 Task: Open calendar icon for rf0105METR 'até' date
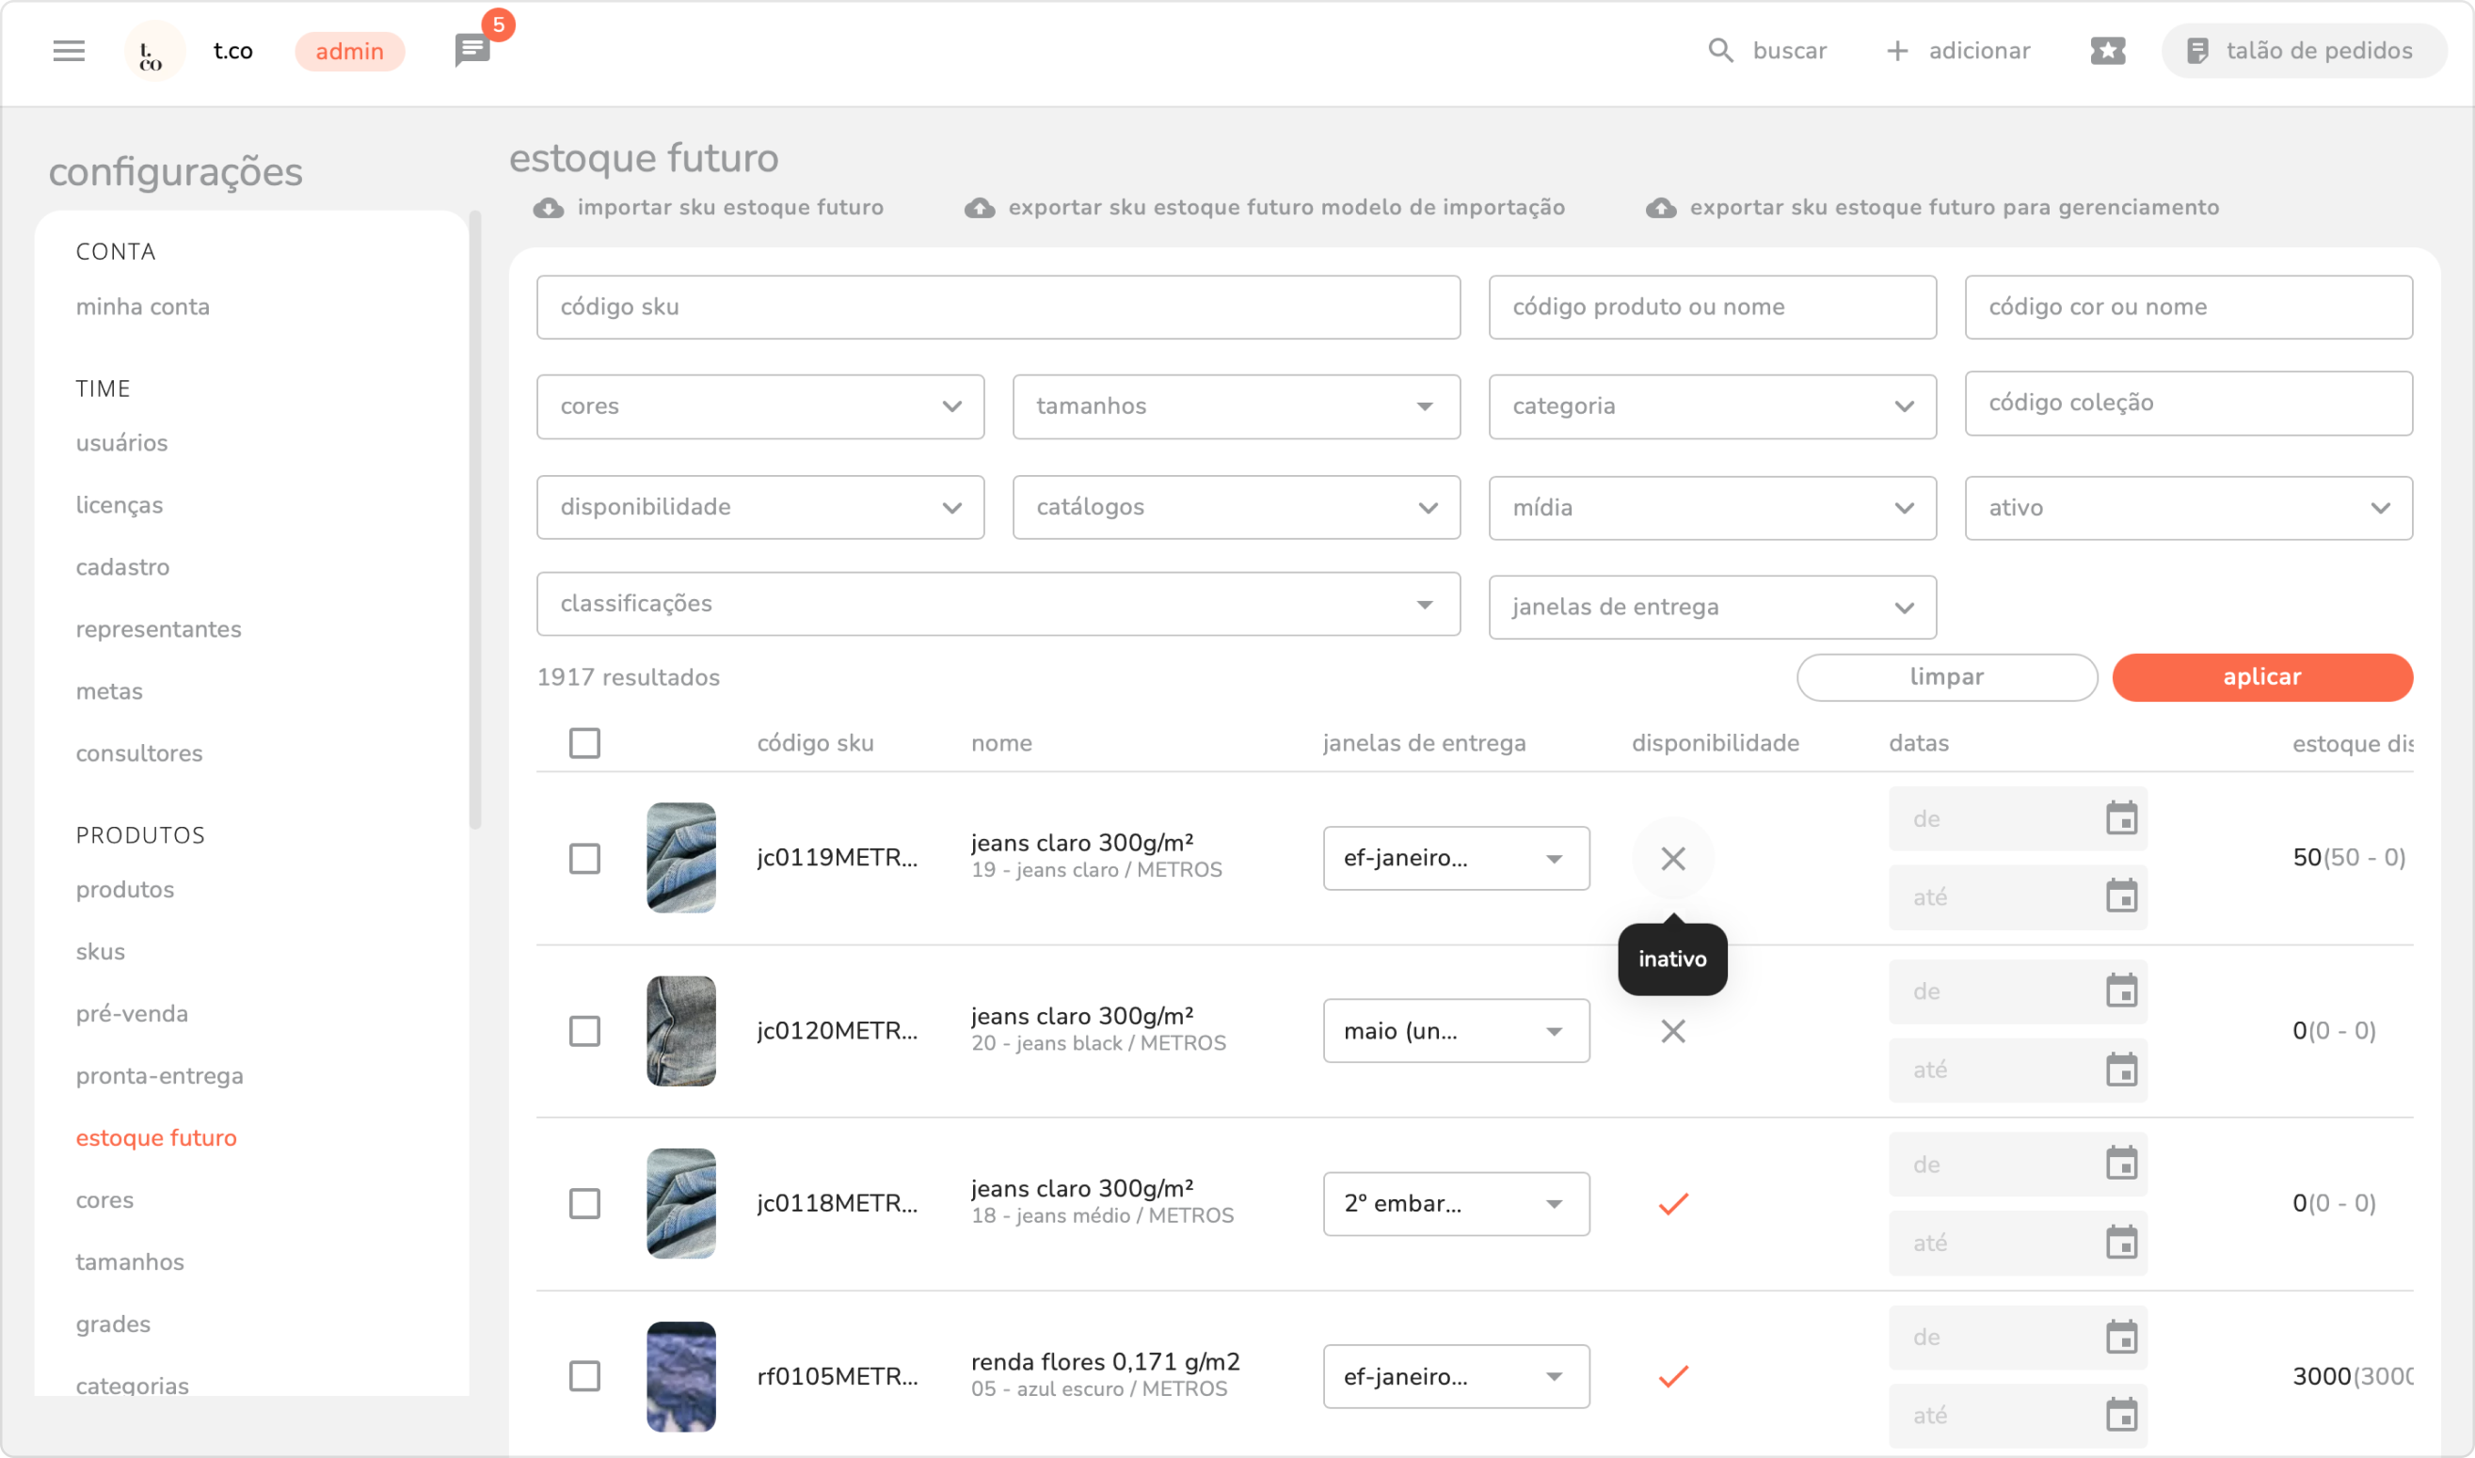pyautogui.click(x=2121, y=1416)
